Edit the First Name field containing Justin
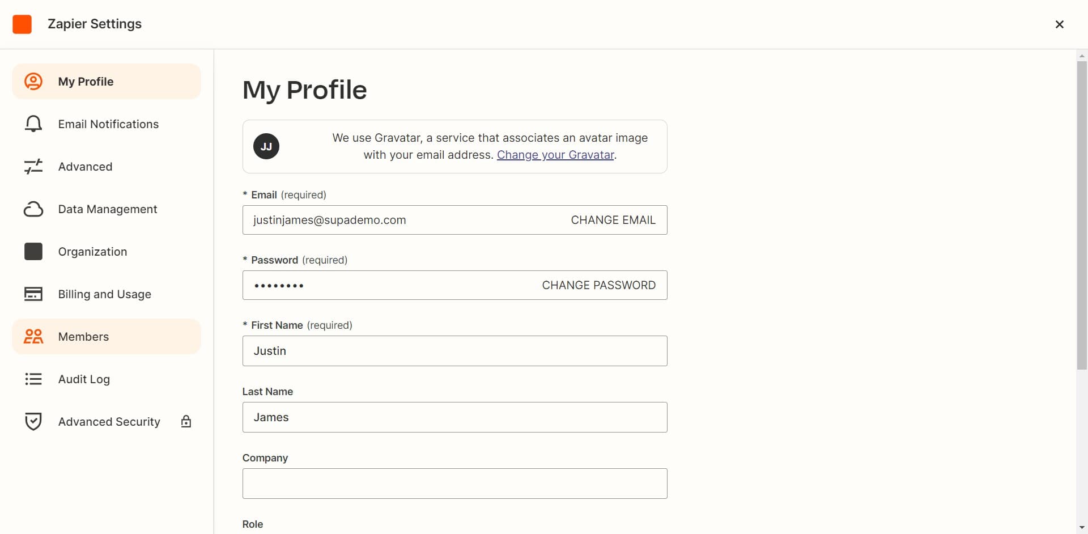1088x534 pixels. [x=454, y=350]
